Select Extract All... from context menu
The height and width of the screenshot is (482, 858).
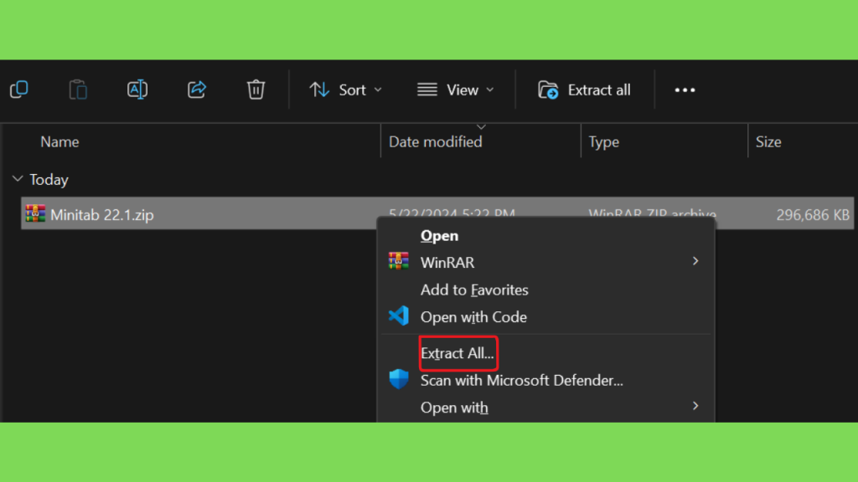[x=457, y=353]
